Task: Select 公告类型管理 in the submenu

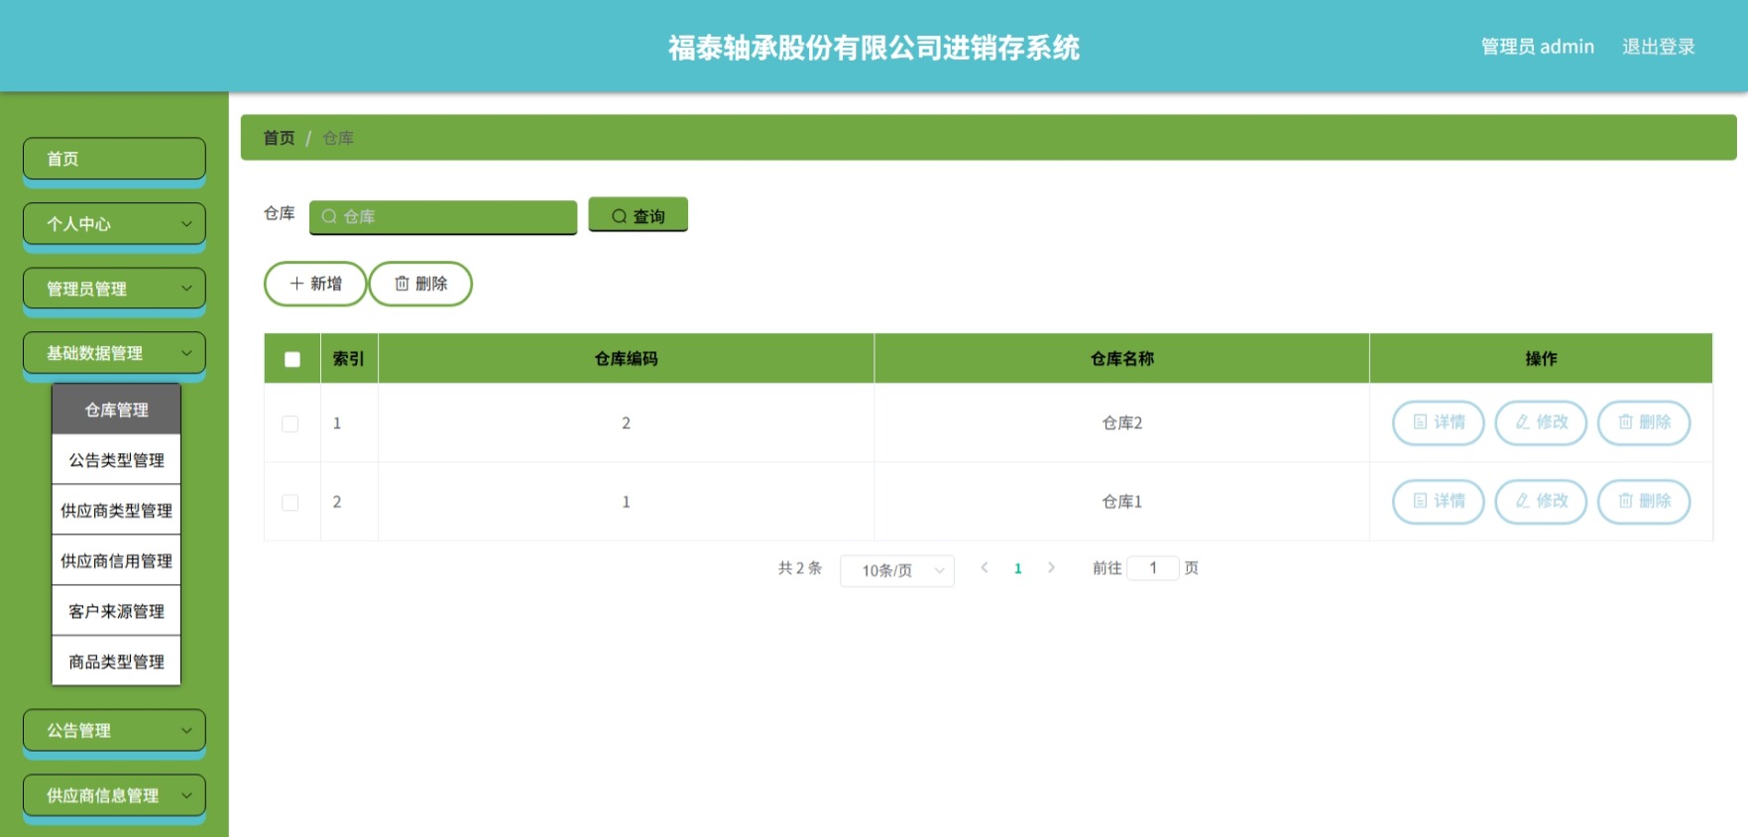Action: click(116, 460)
